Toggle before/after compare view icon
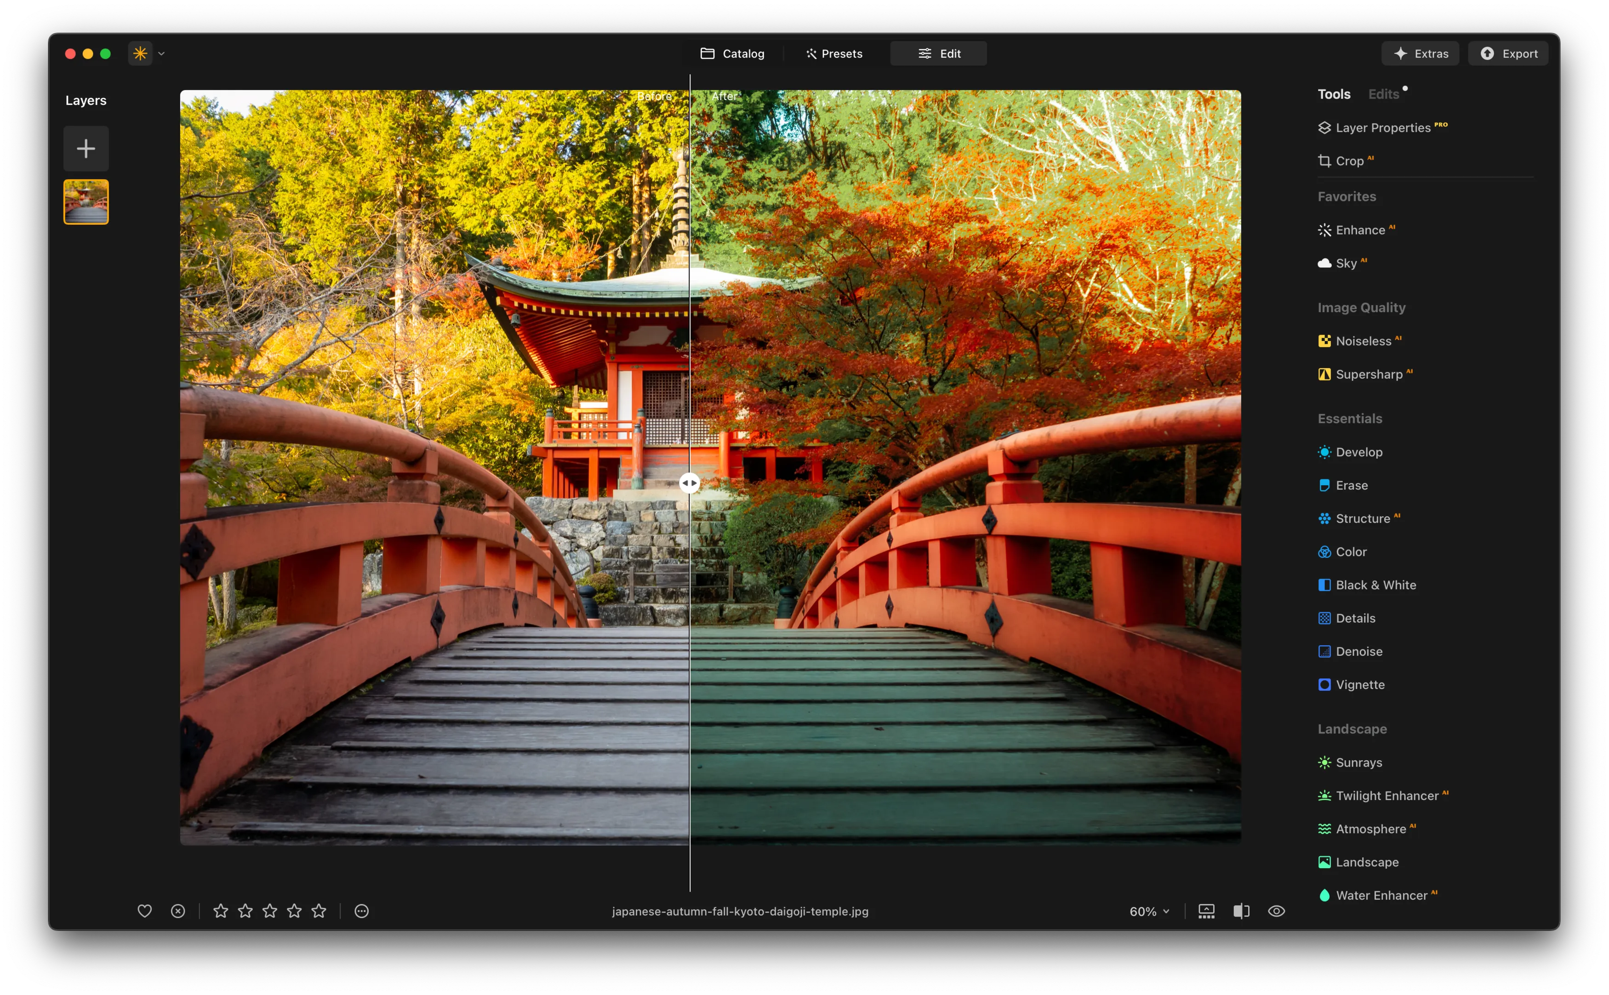The height and width of the screenshot is (995, 1609). click(1241, 911)
